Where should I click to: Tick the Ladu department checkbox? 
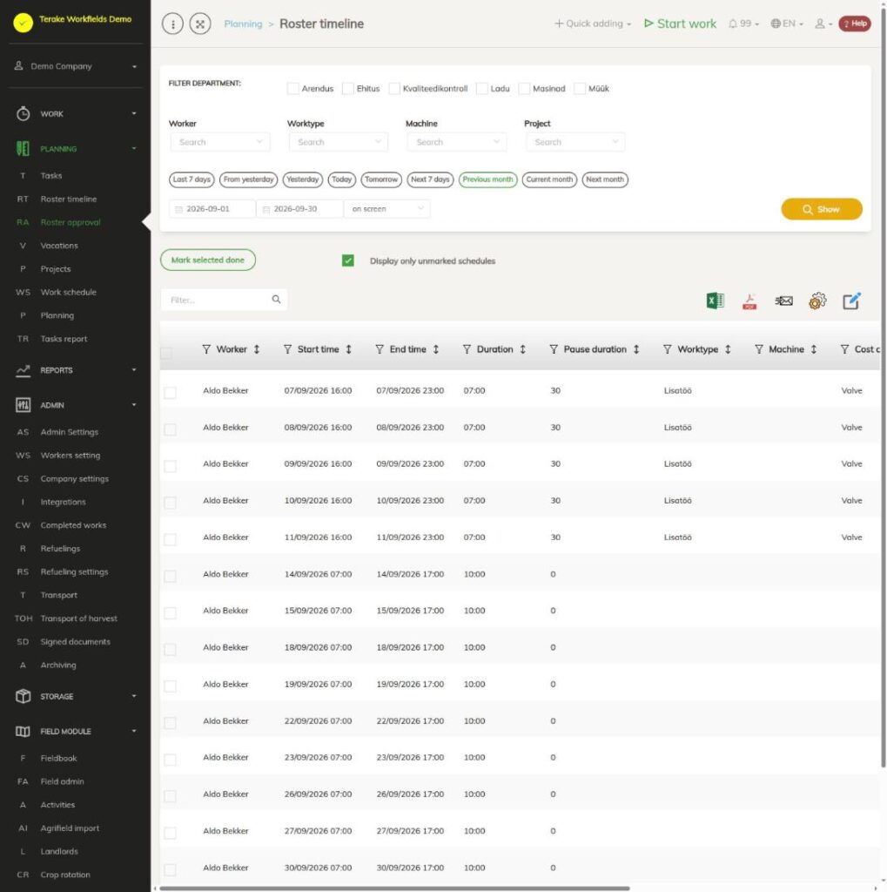[481, 88]
